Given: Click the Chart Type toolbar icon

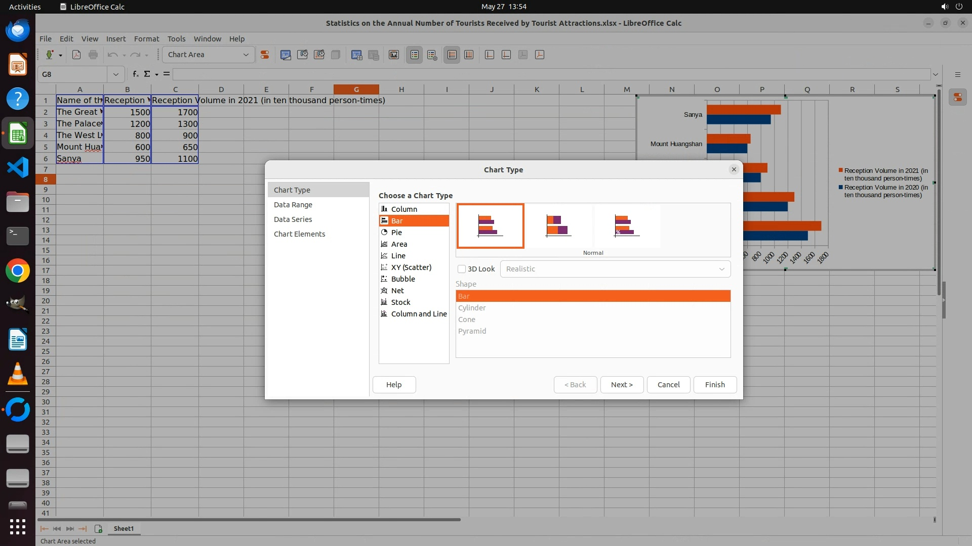Looking at the screenshot, I should pos(286,55).
